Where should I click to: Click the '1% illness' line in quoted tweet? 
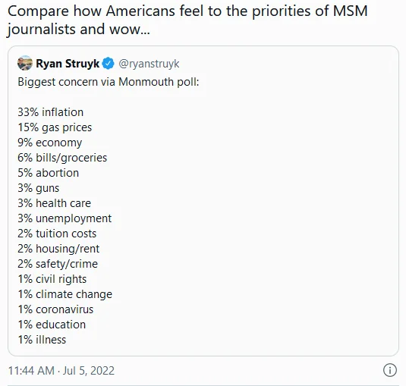42,340
